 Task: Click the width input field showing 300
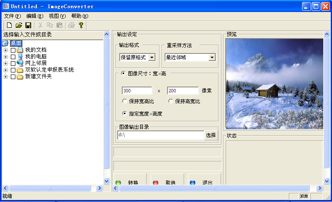tap(137, 91)
